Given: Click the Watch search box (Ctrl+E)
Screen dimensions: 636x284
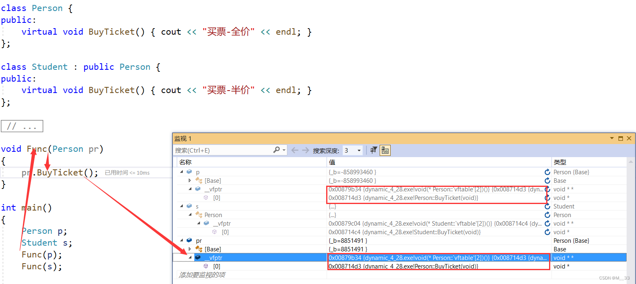Looking at the screenshot, I should tap(223, 150).
